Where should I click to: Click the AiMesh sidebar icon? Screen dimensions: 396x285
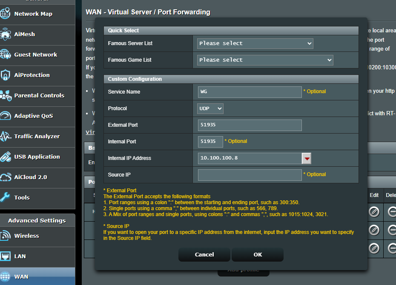[x=5, y=34]
